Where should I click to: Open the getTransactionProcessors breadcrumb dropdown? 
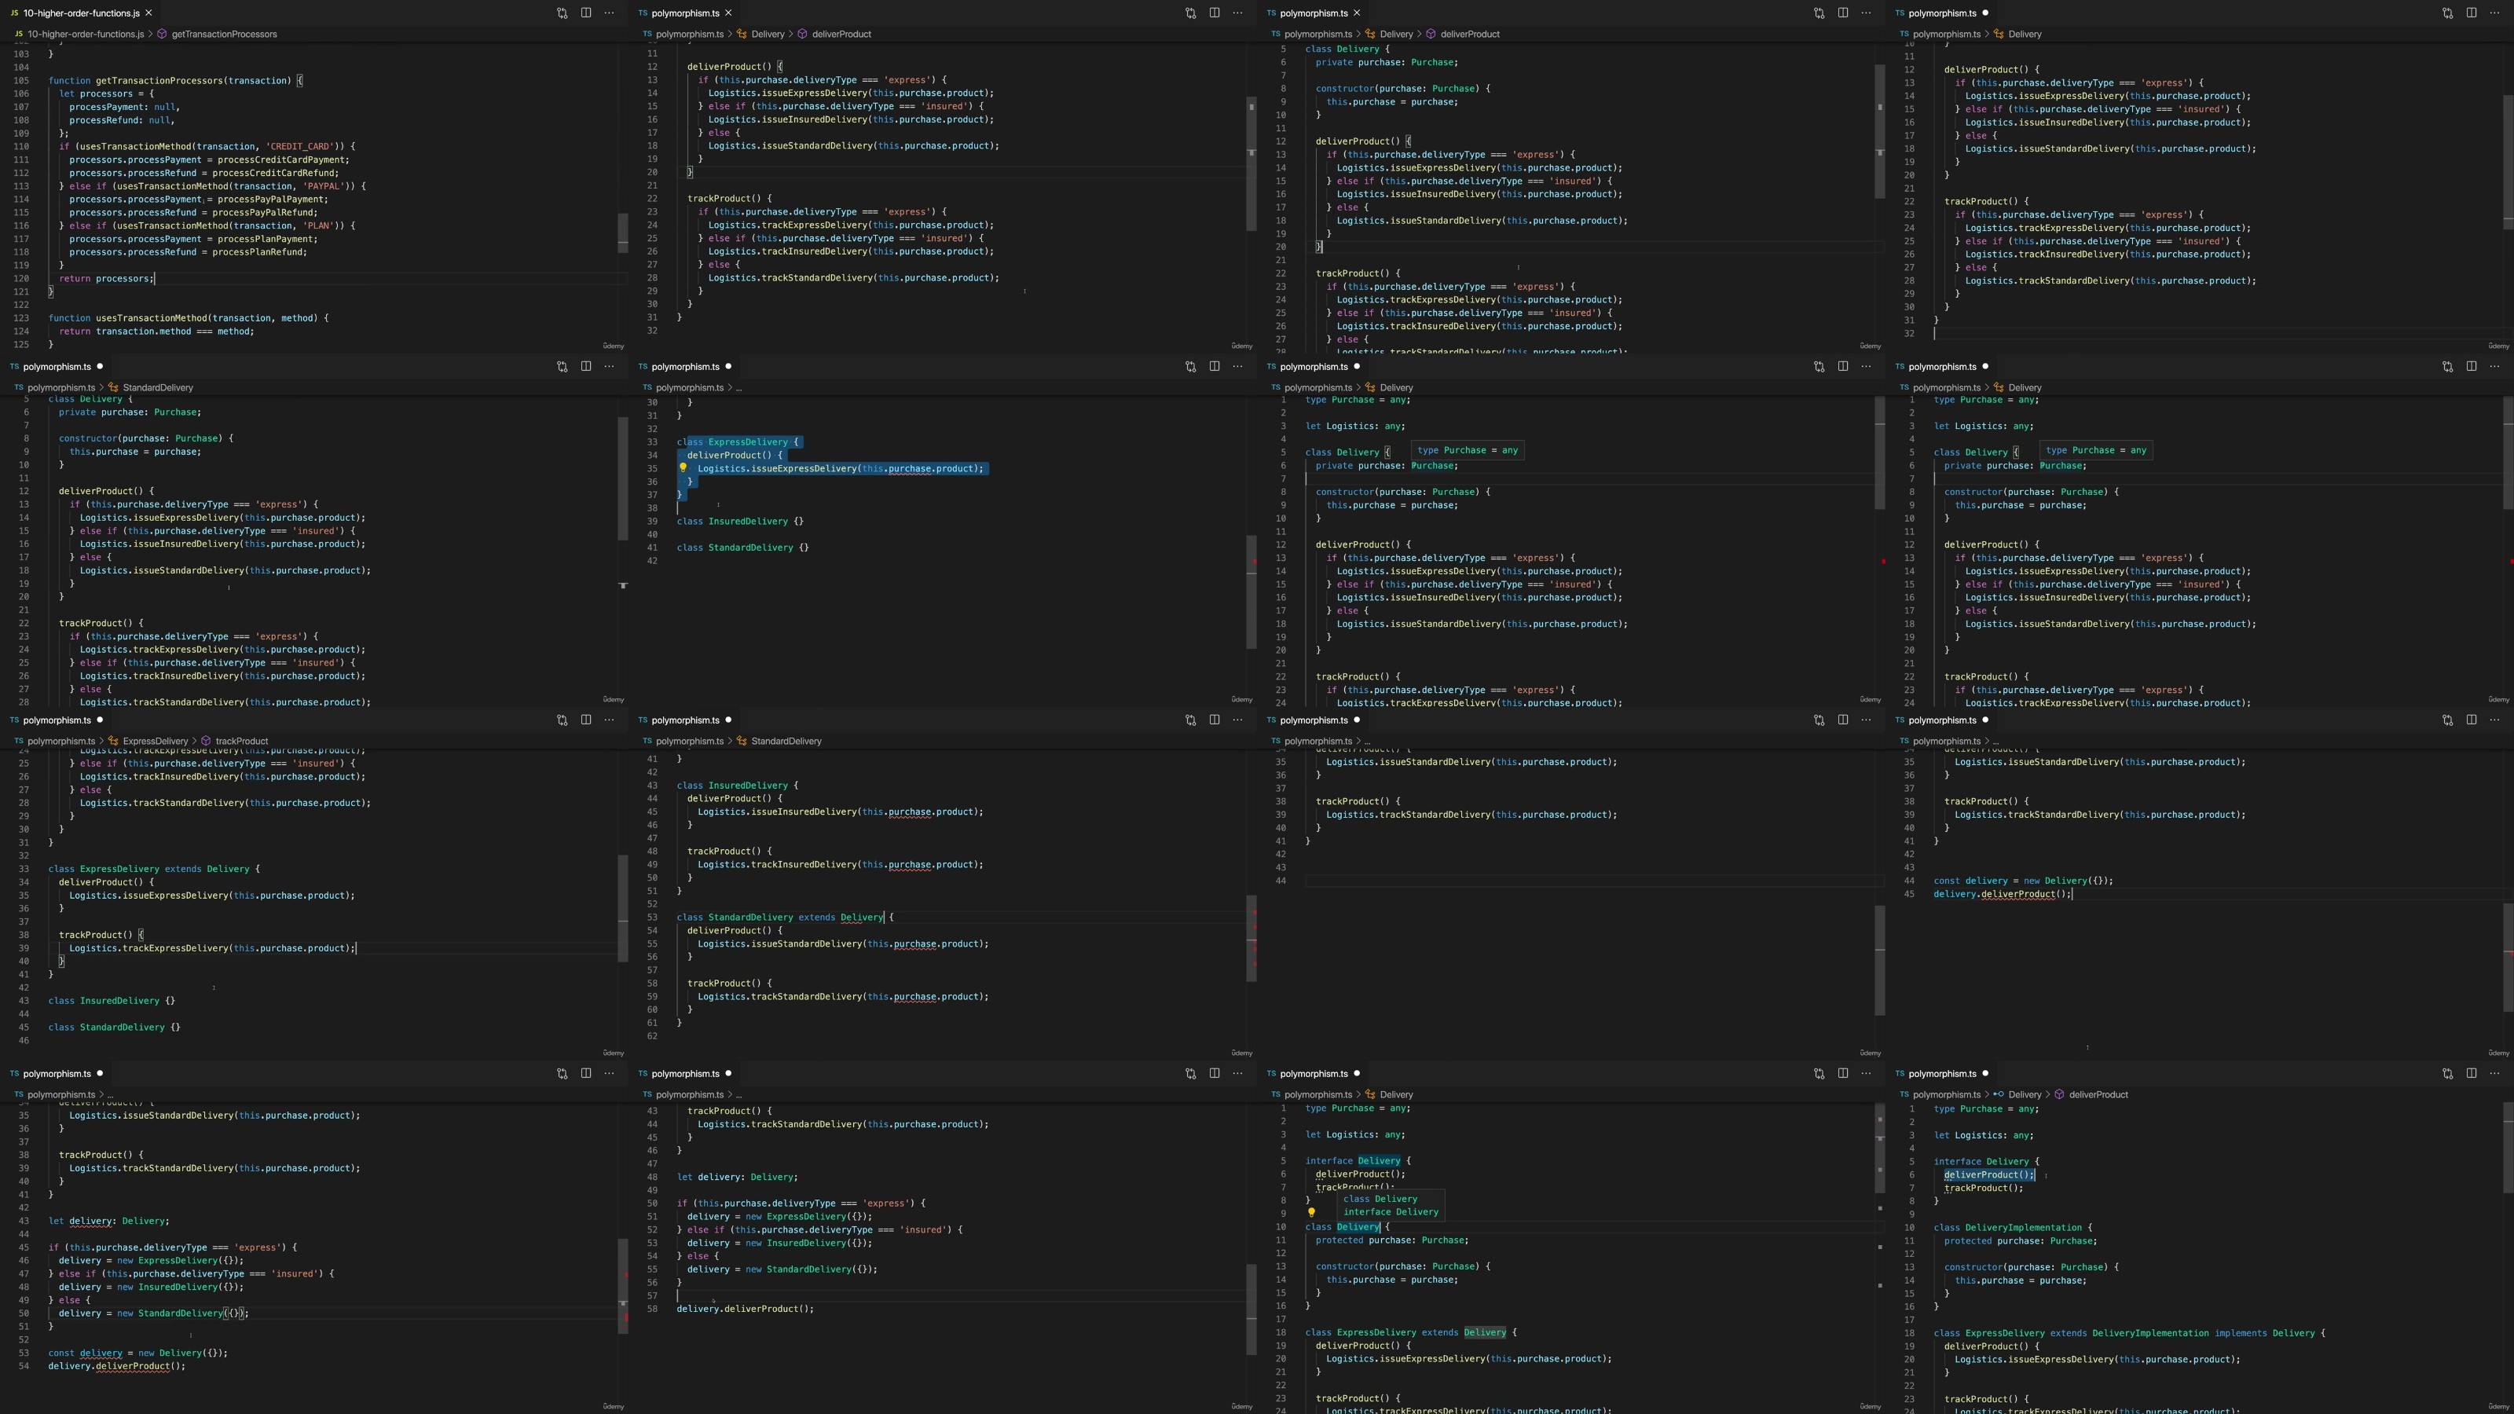click(223, 34)
